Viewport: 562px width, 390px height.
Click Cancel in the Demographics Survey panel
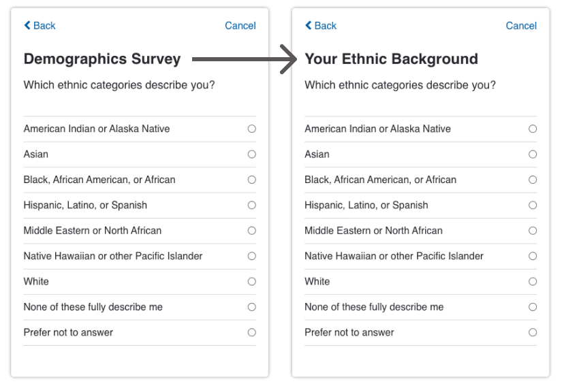click(240, 26)
